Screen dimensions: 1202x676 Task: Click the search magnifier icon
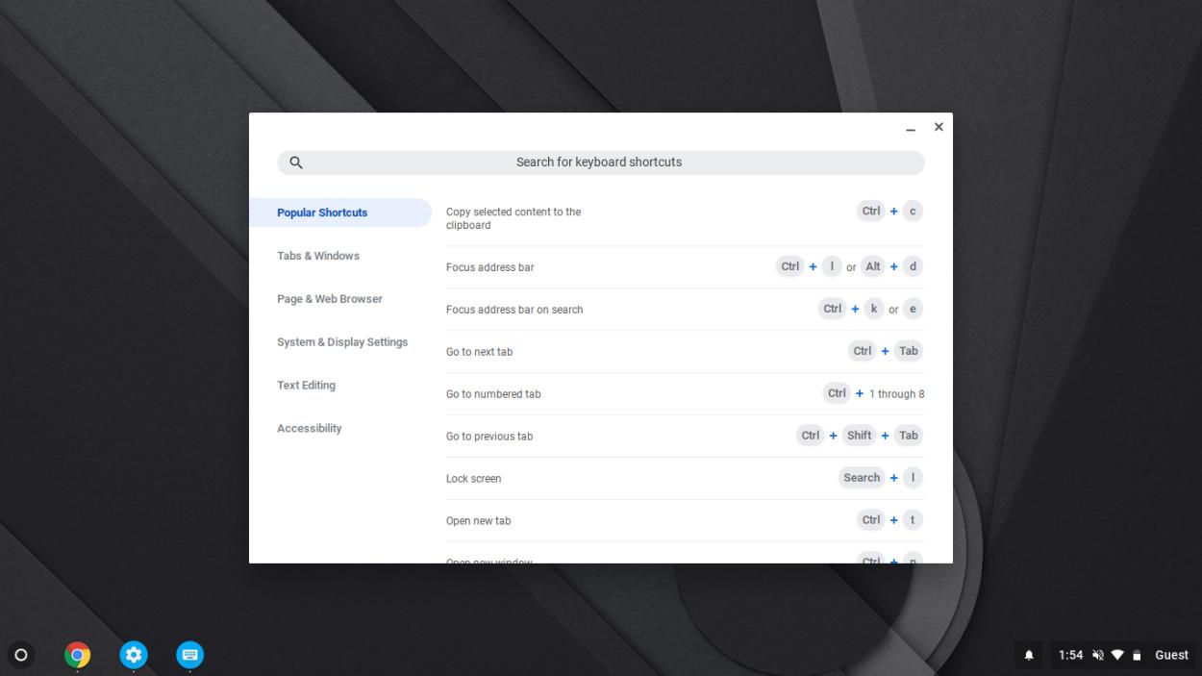pos(296,163)
